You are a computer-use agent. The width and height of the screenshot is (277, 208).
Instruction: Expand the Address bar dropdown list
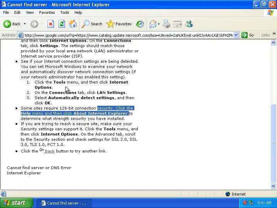click(236, 35)
